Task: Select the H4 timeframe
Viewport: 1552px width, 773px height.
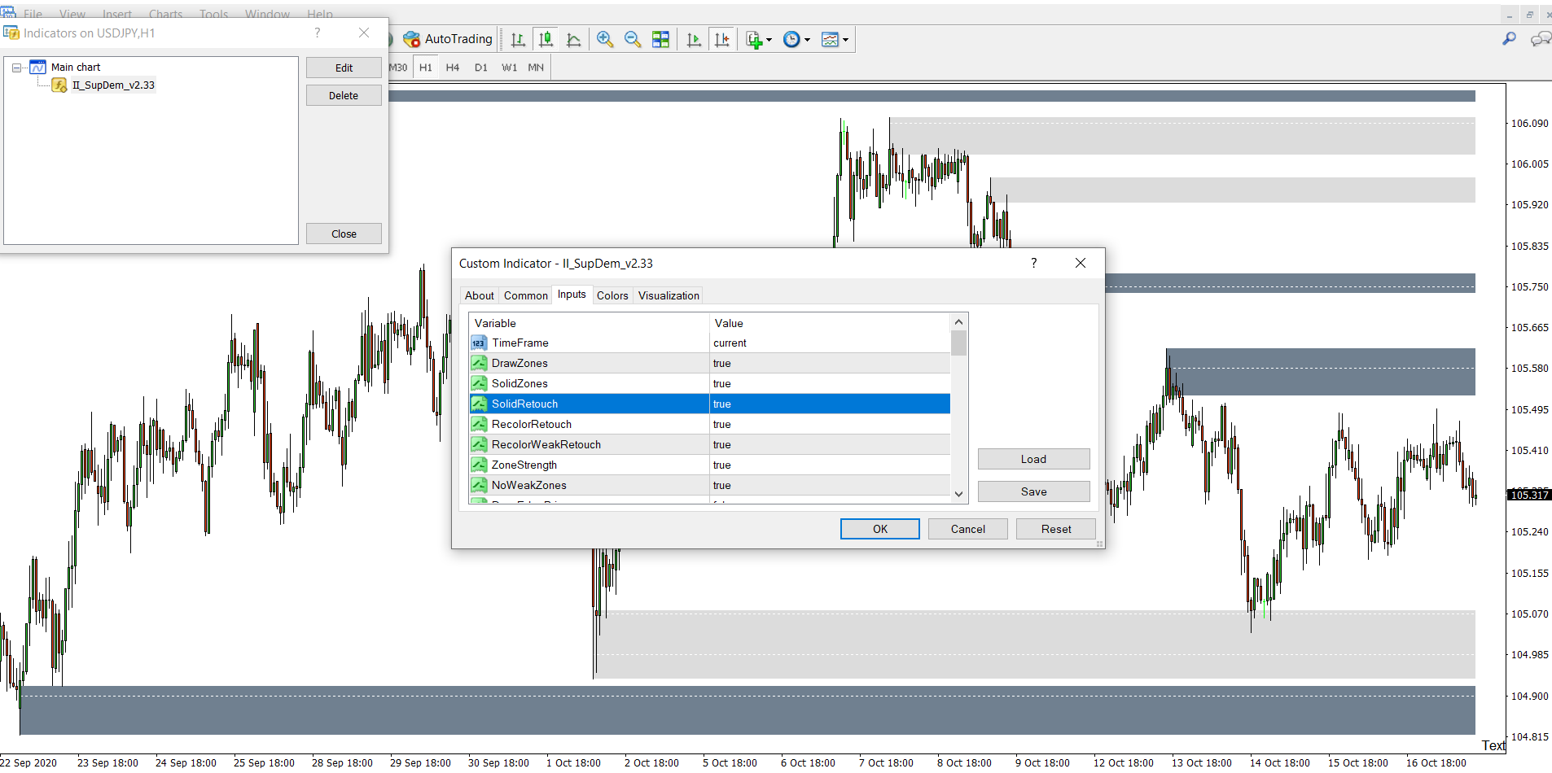Action: coord(453,68)
